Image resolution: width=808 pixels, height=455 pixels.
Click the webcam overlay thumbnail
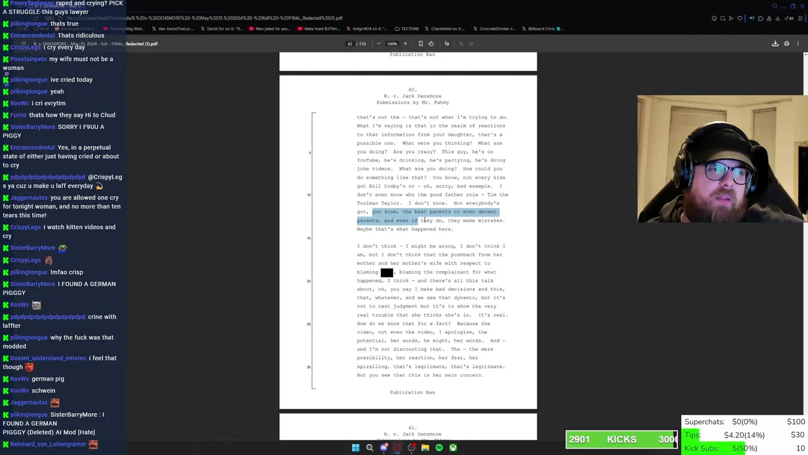click(723, 159)
